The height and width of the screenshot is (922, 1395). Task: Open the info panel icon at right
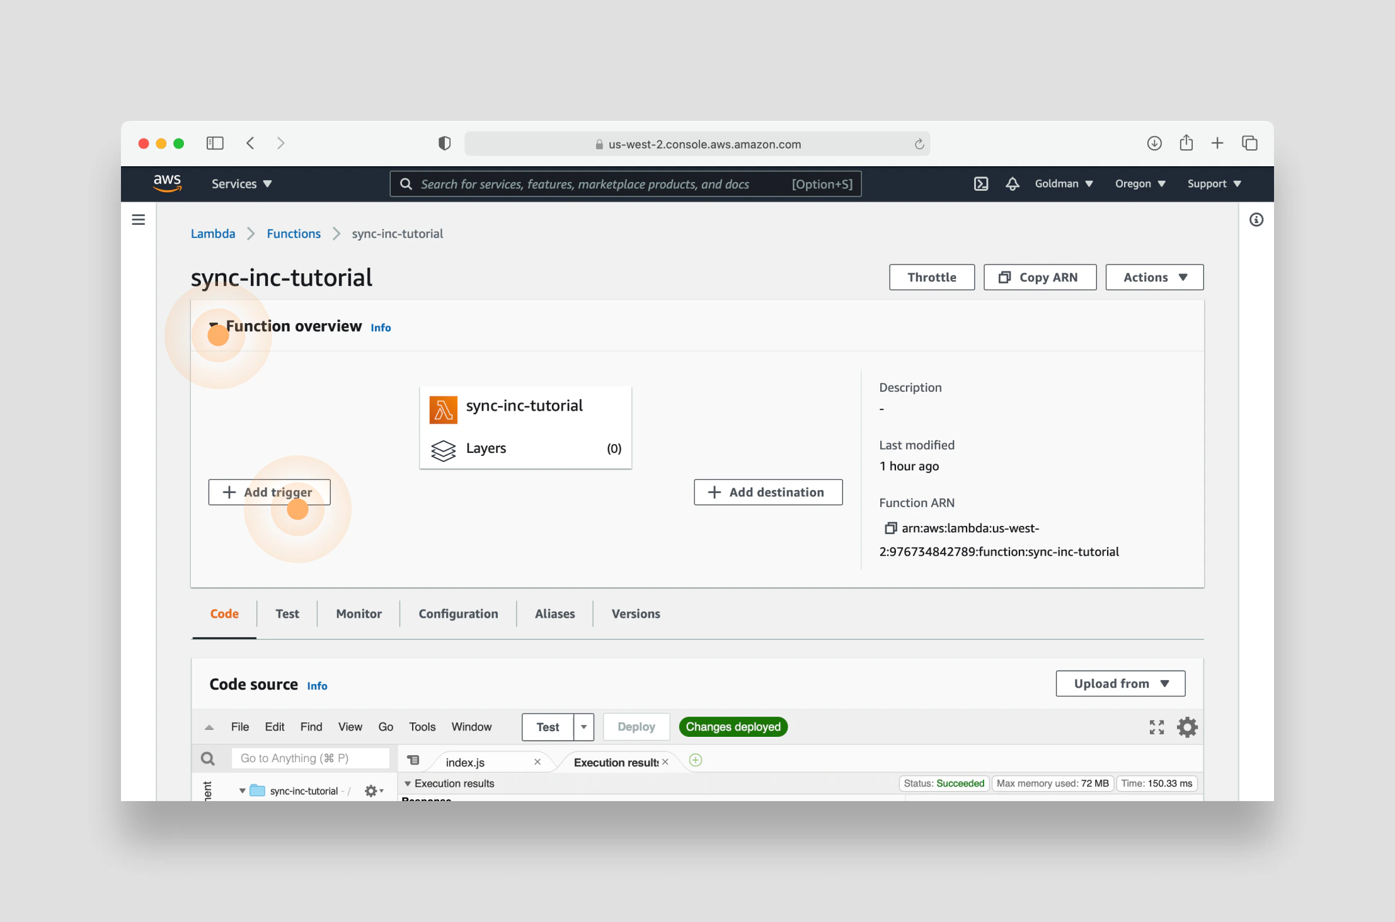(1256, 220)
